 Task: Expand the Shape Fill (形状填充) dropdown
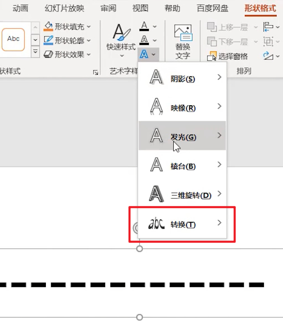click(89, 27)
